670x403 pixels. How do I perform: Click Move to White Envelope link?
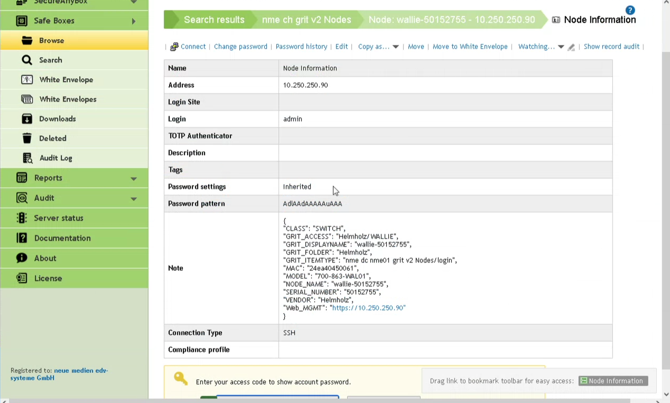(470, 47)
